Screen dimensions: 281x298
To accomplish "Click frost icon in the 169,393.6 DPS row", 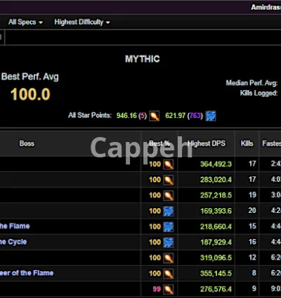I will (169, 211).
